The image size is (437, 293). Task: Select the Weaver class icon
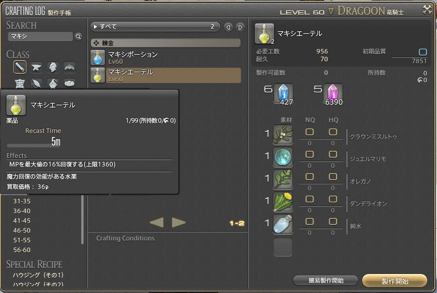pyautogui.click(x=36, y=83)
